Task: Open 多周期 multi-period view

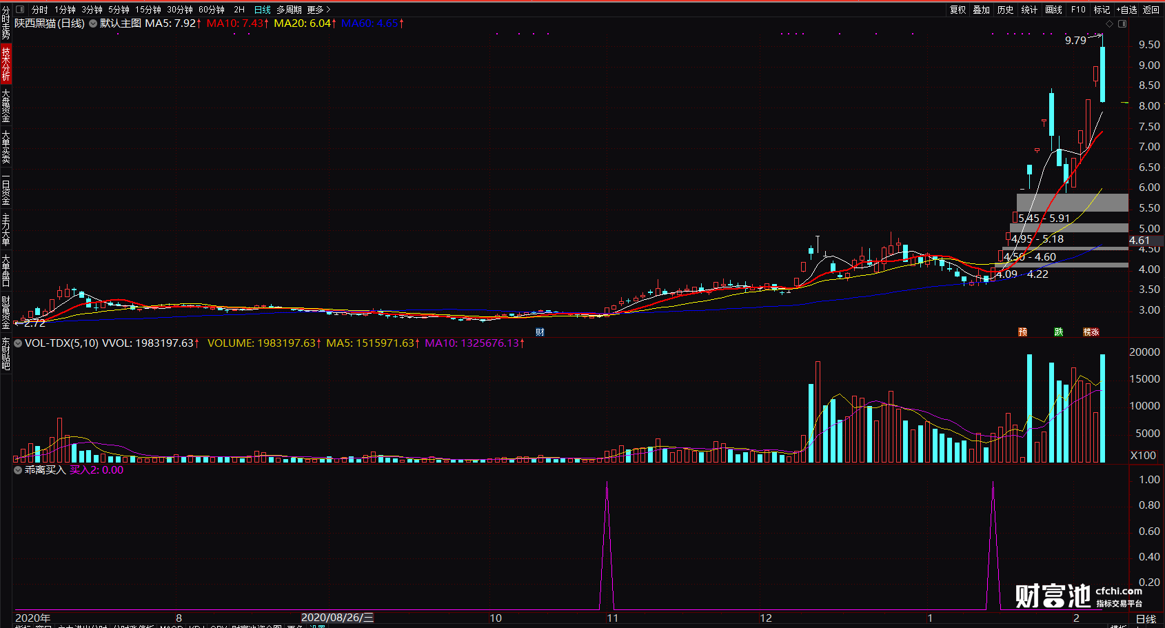Action: tap(289, 10)
